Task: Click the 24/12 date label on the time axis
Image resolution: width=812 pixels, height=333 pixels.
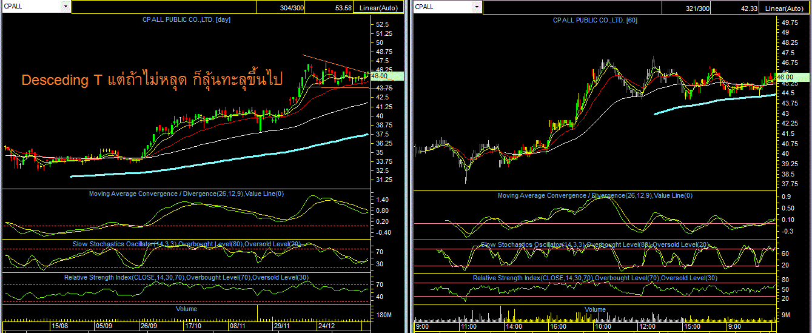Action: 326,326
